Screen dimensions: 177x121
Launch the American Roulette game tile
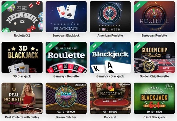(110, 17)
